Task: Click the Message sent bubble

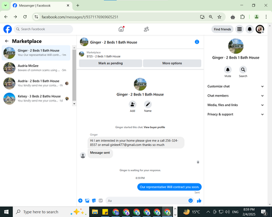Action: (x=100, y=153)
